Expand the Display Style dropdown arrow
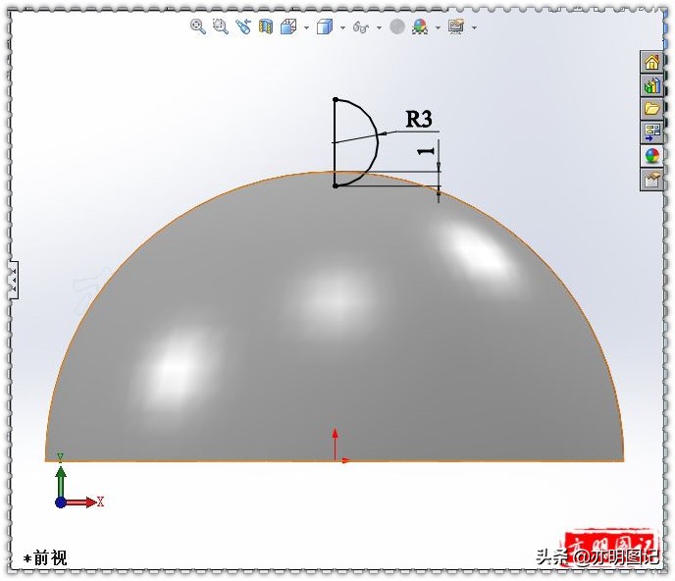 (342, 28)
